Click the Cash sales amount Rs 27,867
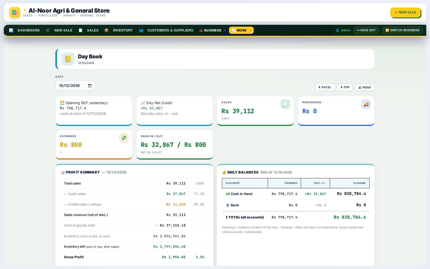430x269 pixels. tap(176, 194)
